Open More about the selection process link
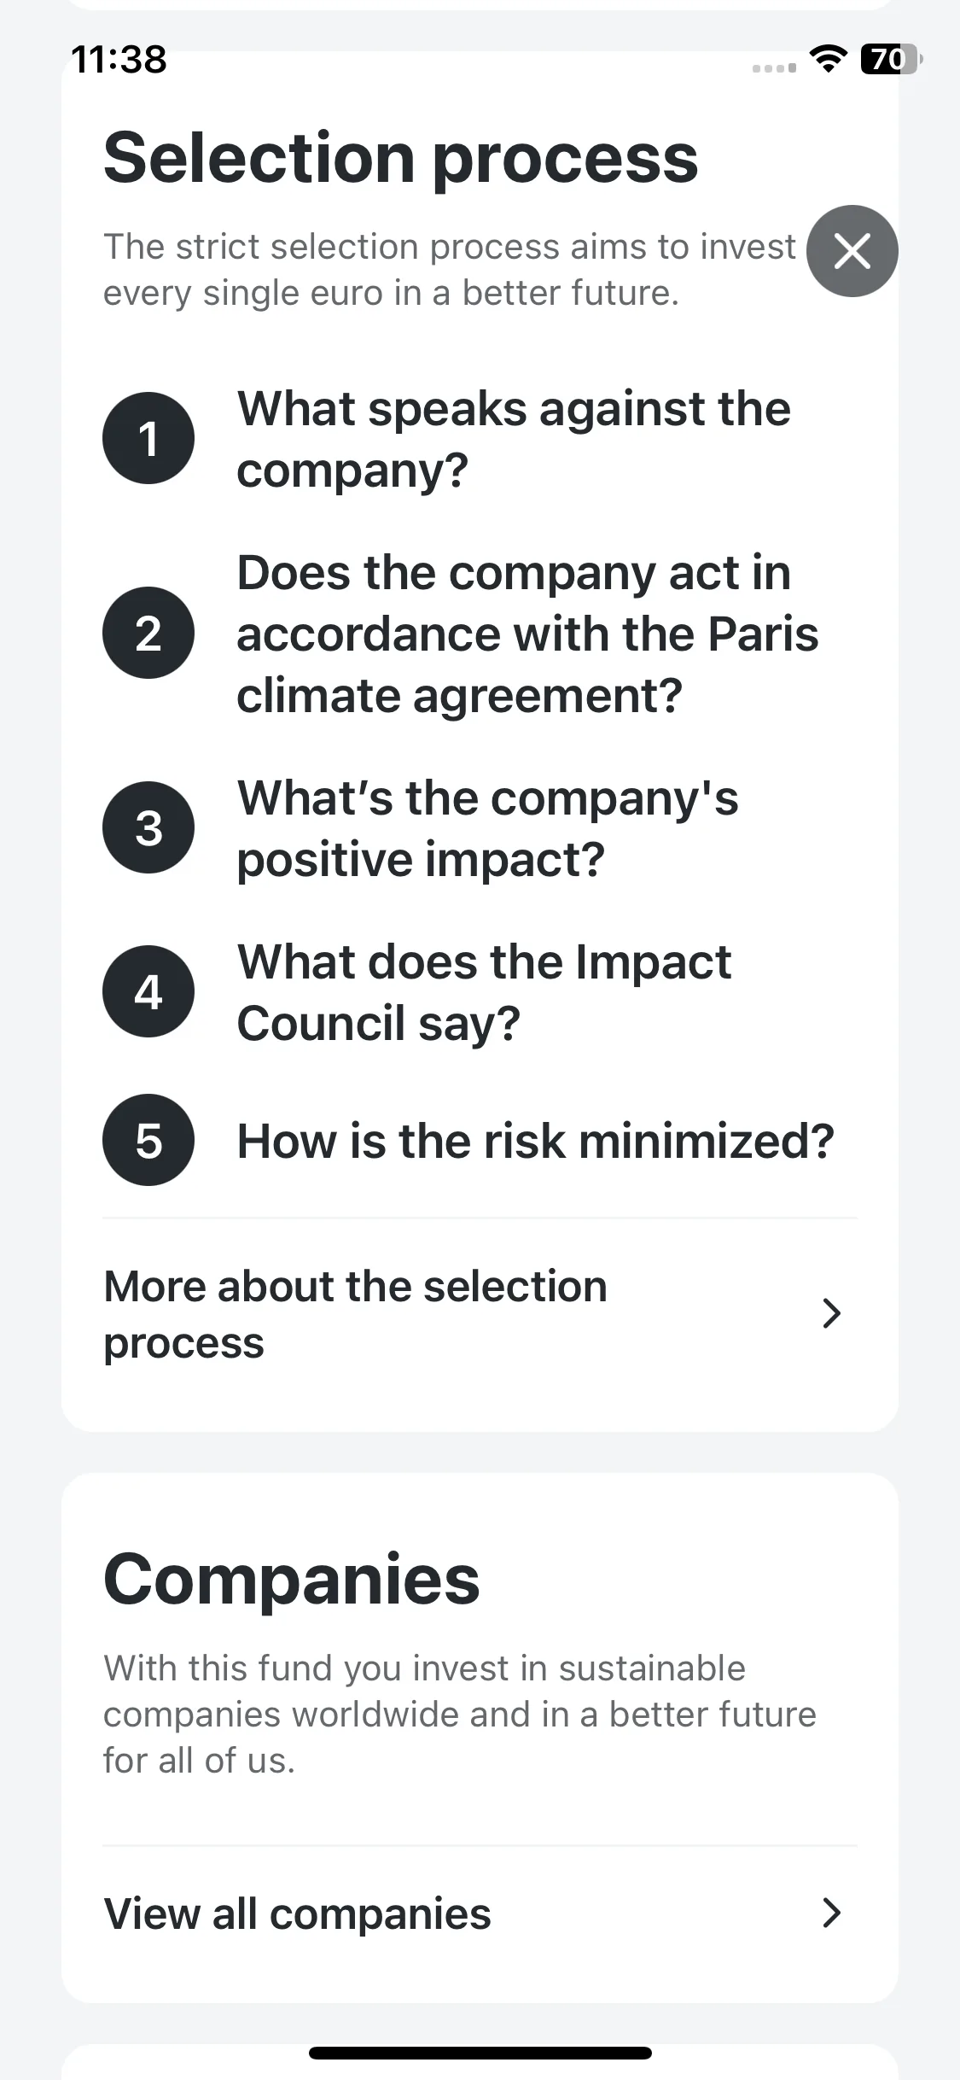The image size is (960, 2080). pos(480,1314)
